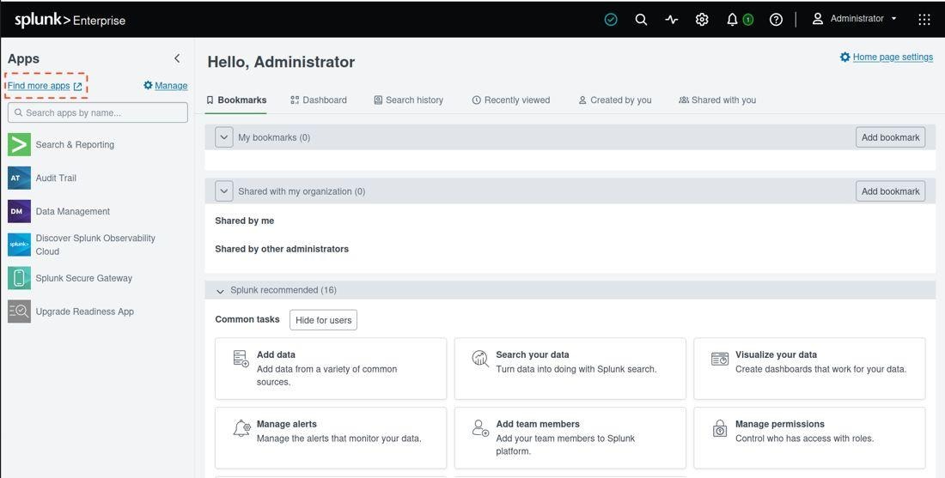945x478 pixels.
Task: Click the Add team members person icon
Action: pyautogui.click(x=480, y=428)
